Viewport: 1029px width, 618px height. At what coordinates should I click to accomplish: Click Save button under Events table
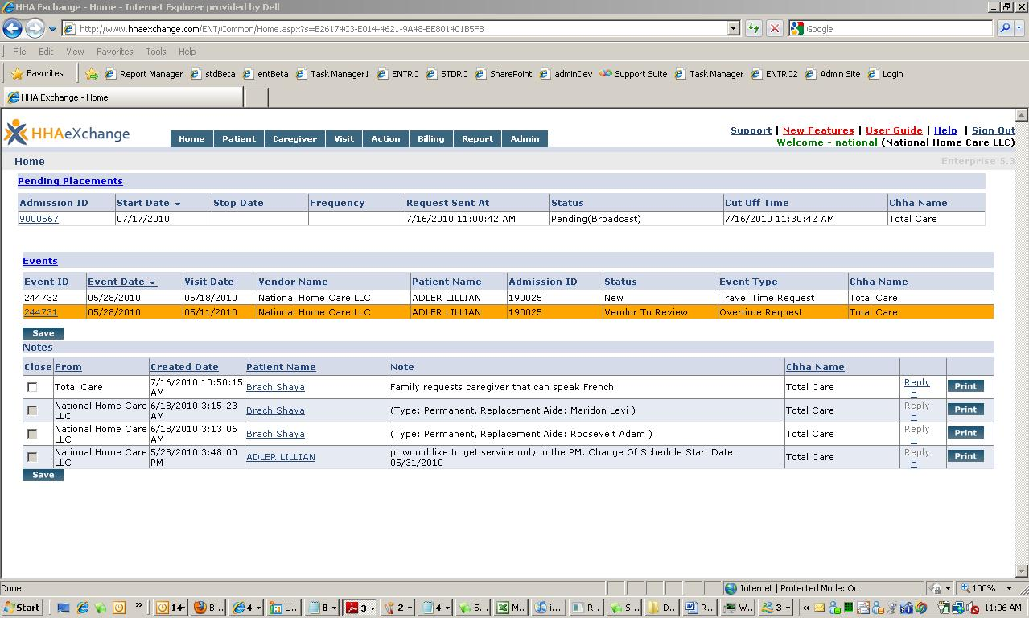(43, 333)
